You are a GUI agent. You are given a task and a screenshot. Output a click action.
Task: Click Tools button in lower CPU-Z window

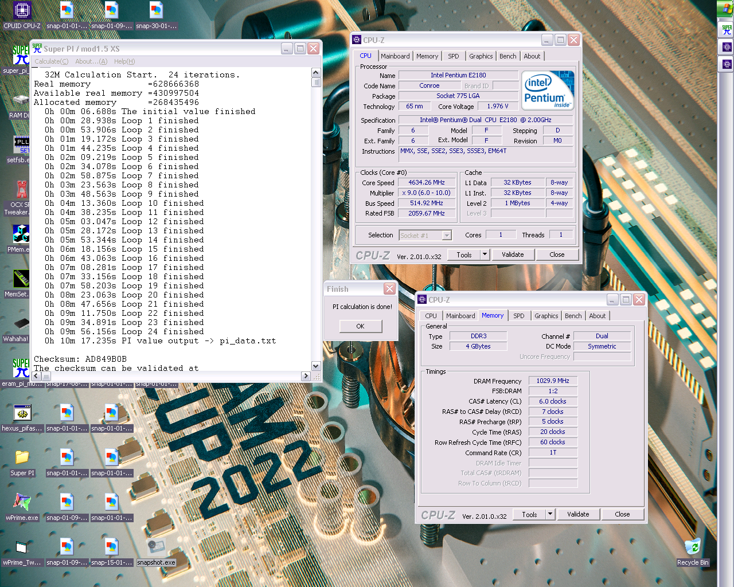[530, 514]
